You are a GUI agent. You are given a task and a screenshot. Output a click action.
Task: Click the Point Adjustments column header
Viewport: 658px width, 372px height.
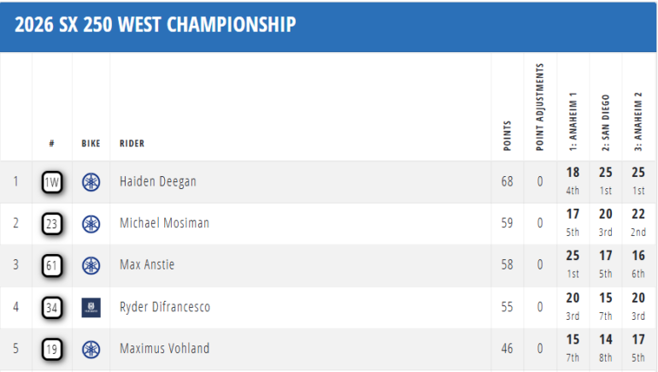[540, 107]
